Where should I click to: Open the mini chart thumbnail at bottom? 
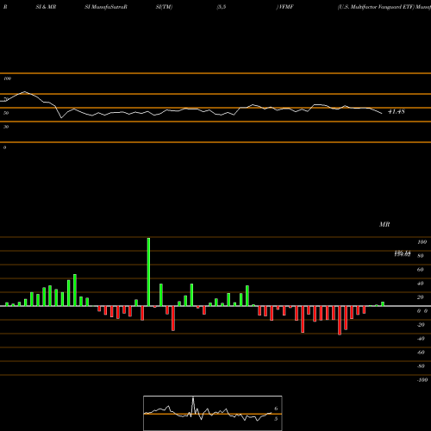coord(213,413)
